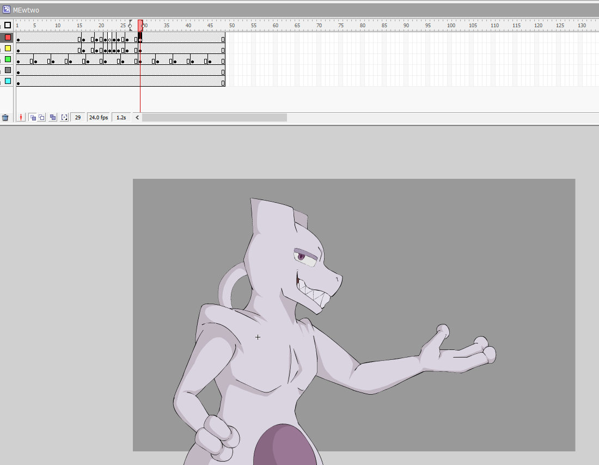Toggle show all layers as outlines

tap(8, 25)
